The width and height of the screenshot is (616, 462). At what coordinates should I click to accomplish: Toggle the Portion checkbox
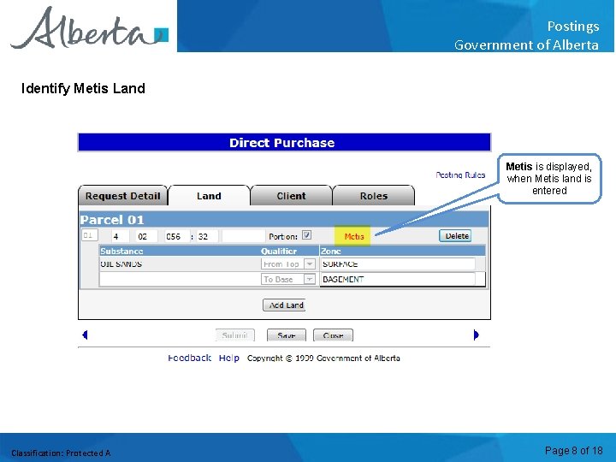coord(306,235)
